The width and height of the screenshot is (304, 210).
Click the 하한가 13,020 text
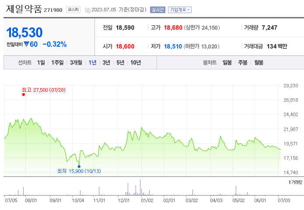[202, 46]
